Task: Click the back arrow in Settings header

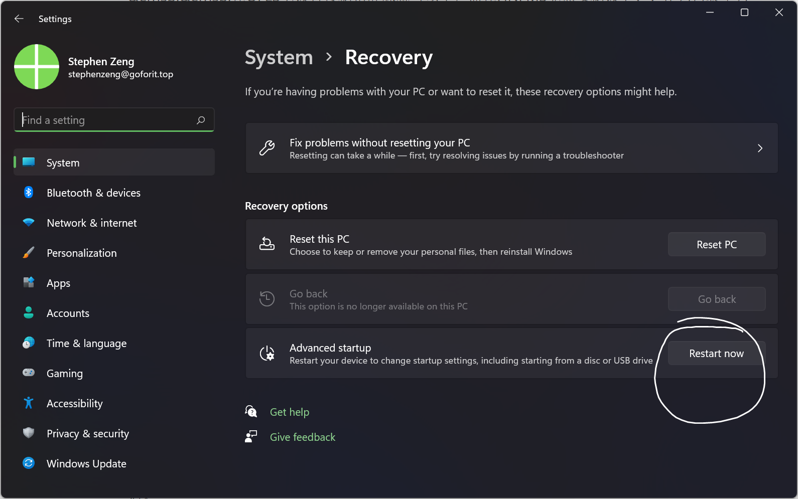Action: [x=19, y=19]
